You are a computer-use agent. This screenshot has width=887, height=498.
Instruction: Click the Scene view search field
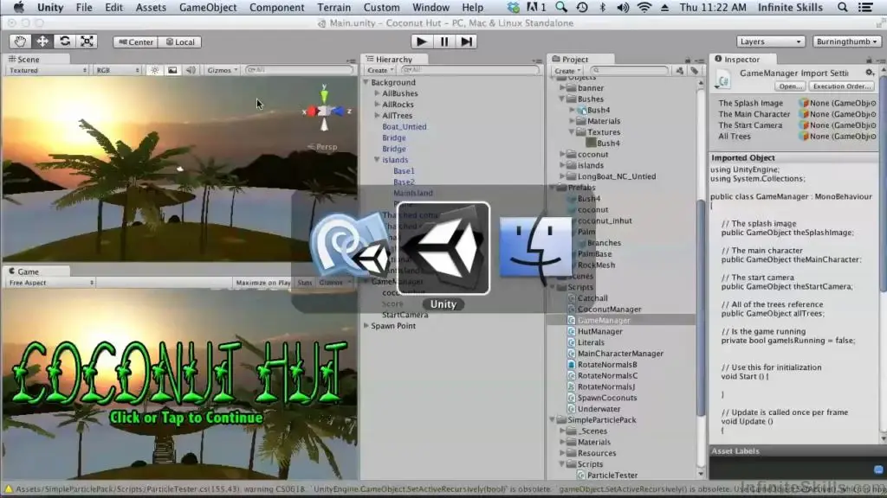pyautogui.click(x=299, y=70)
